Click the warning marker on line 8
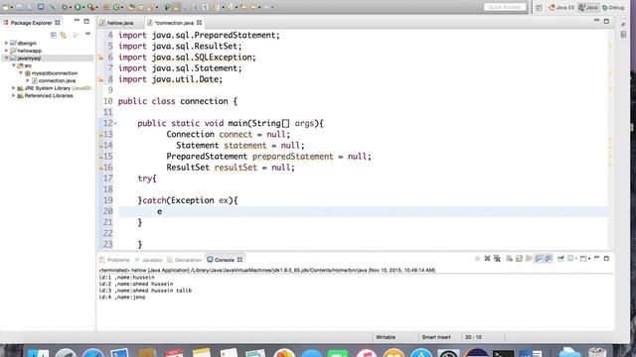Viewport: 636px width, 357px height. click(100, 79)
